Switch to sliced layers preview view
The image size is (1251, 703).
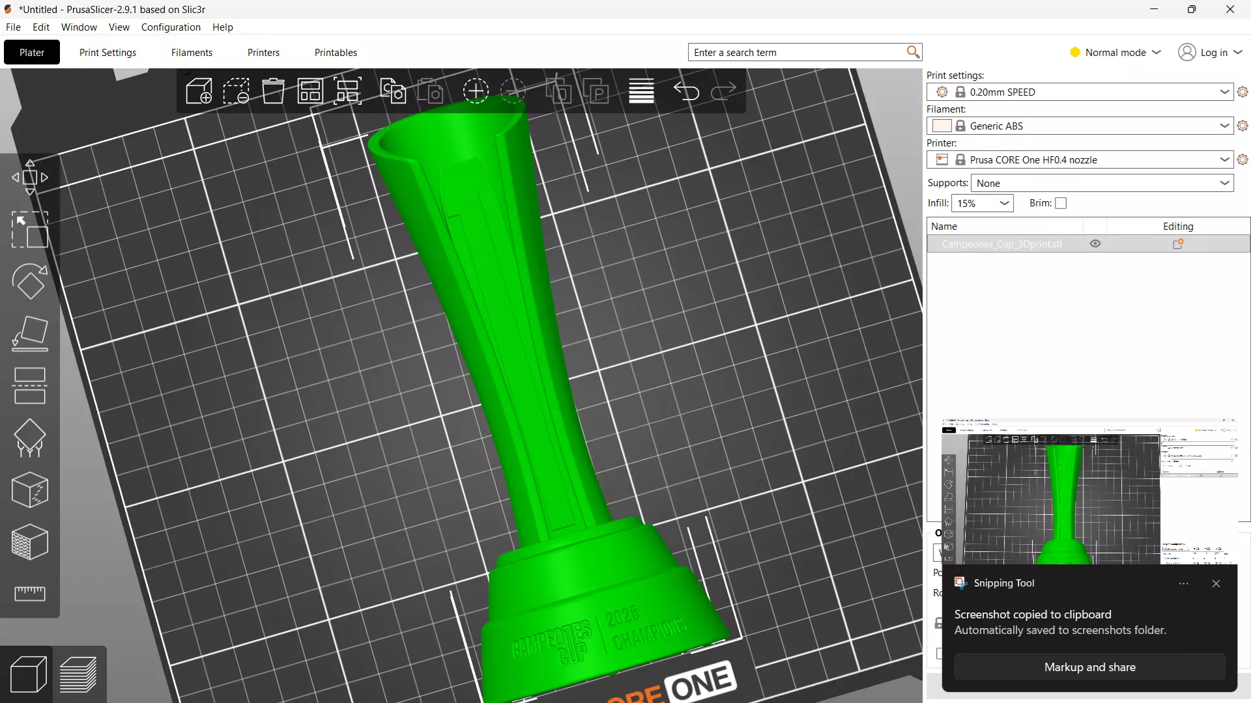pyautogui.click(x=79, y=674)
